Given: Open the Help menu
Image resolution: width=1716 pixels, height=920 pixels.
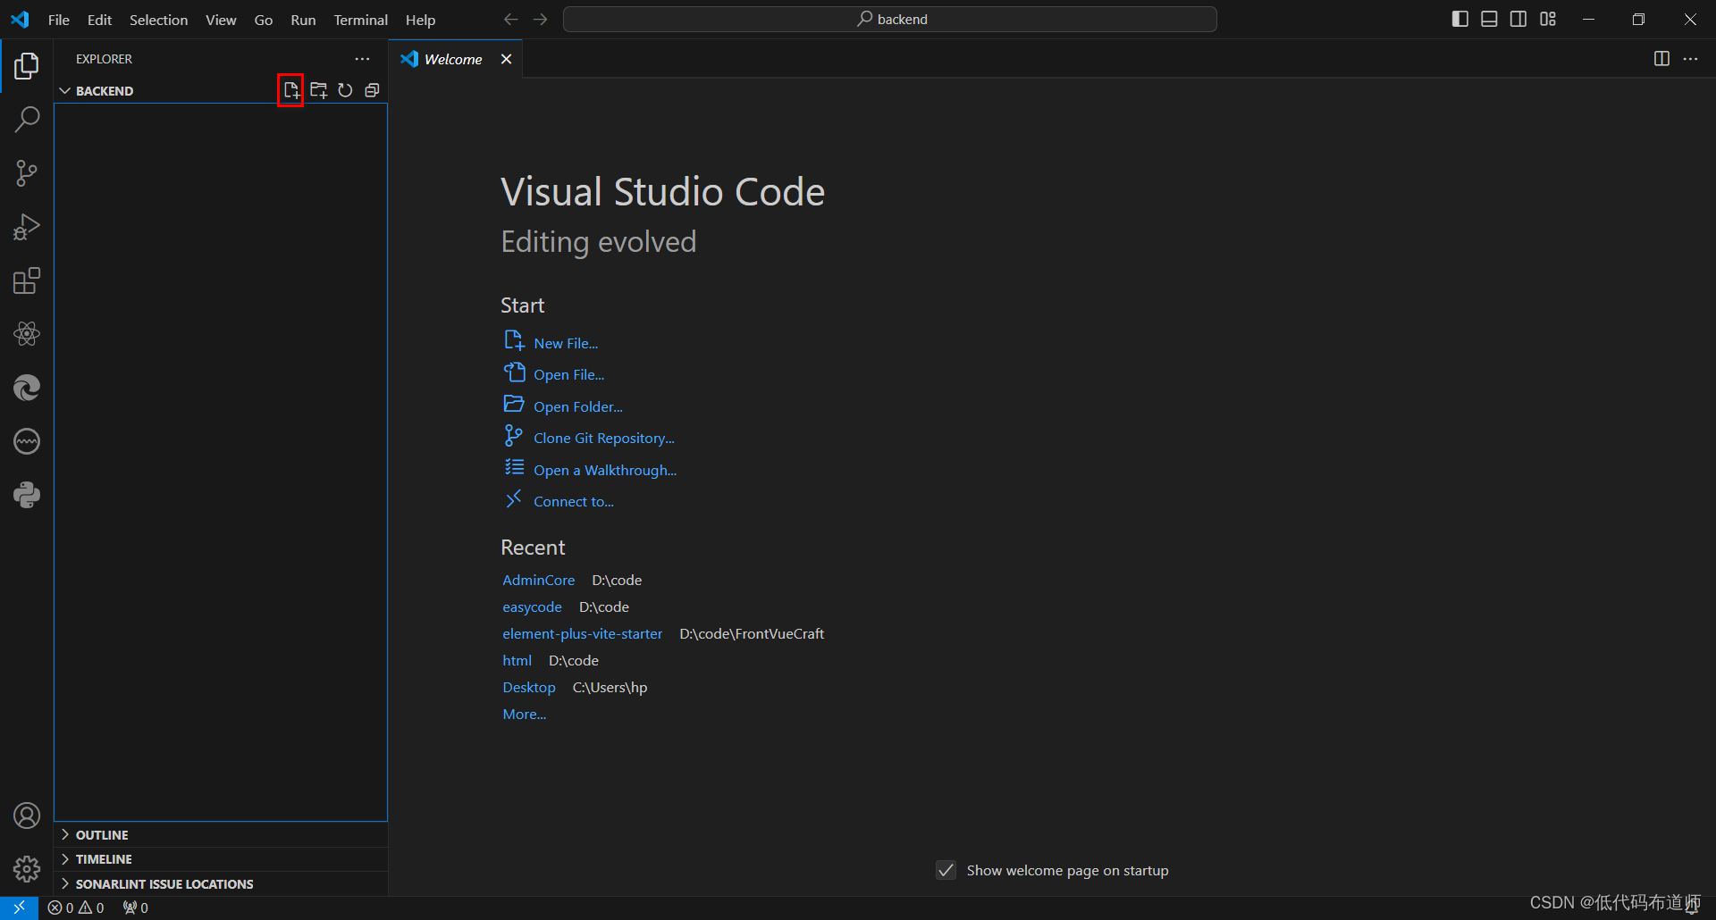Looking at the screenshot, I should 420,20.
